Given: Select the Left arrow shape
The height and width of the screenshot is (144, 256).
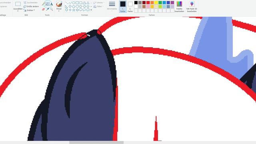Looking at the screenshot, I should click(84, 6).
